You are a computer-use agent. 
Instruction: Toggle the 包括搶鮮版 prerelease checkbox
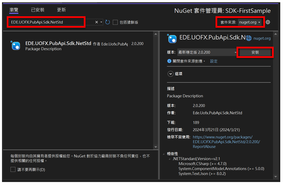(x=115, y=22)
